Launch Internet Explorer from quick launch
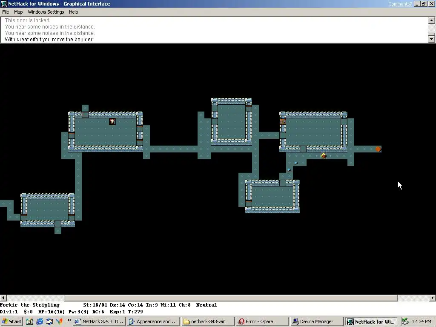 coord(40,321)
